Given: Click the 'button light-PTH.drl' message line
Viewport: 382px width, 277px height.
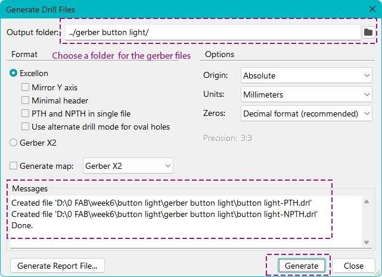Looking at the screenshot, I should coord(162,203).
